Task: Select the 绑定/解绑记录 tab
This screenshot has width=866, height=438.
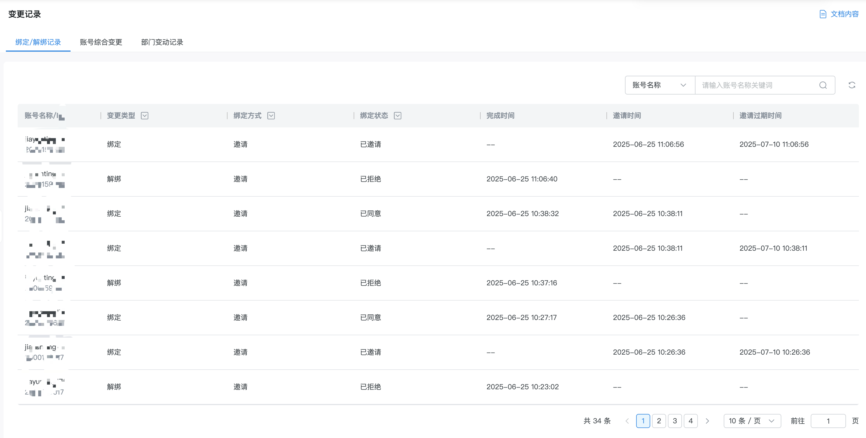Action: pos(38,42)
